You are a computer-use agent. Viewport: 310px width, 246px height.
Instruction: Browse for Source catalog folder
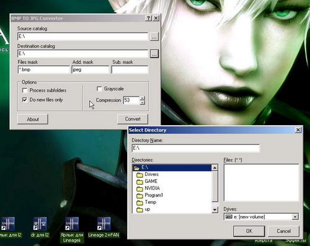[154, 37]
